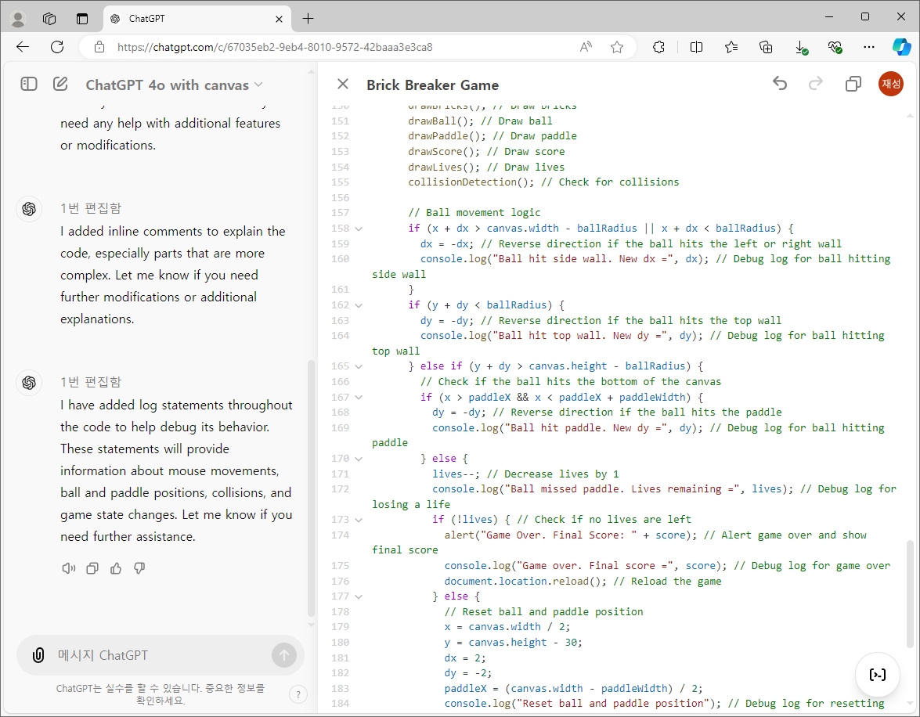920x717 pixels.
Task: Start a new chat with the compose icon
Action: [60, 85]
